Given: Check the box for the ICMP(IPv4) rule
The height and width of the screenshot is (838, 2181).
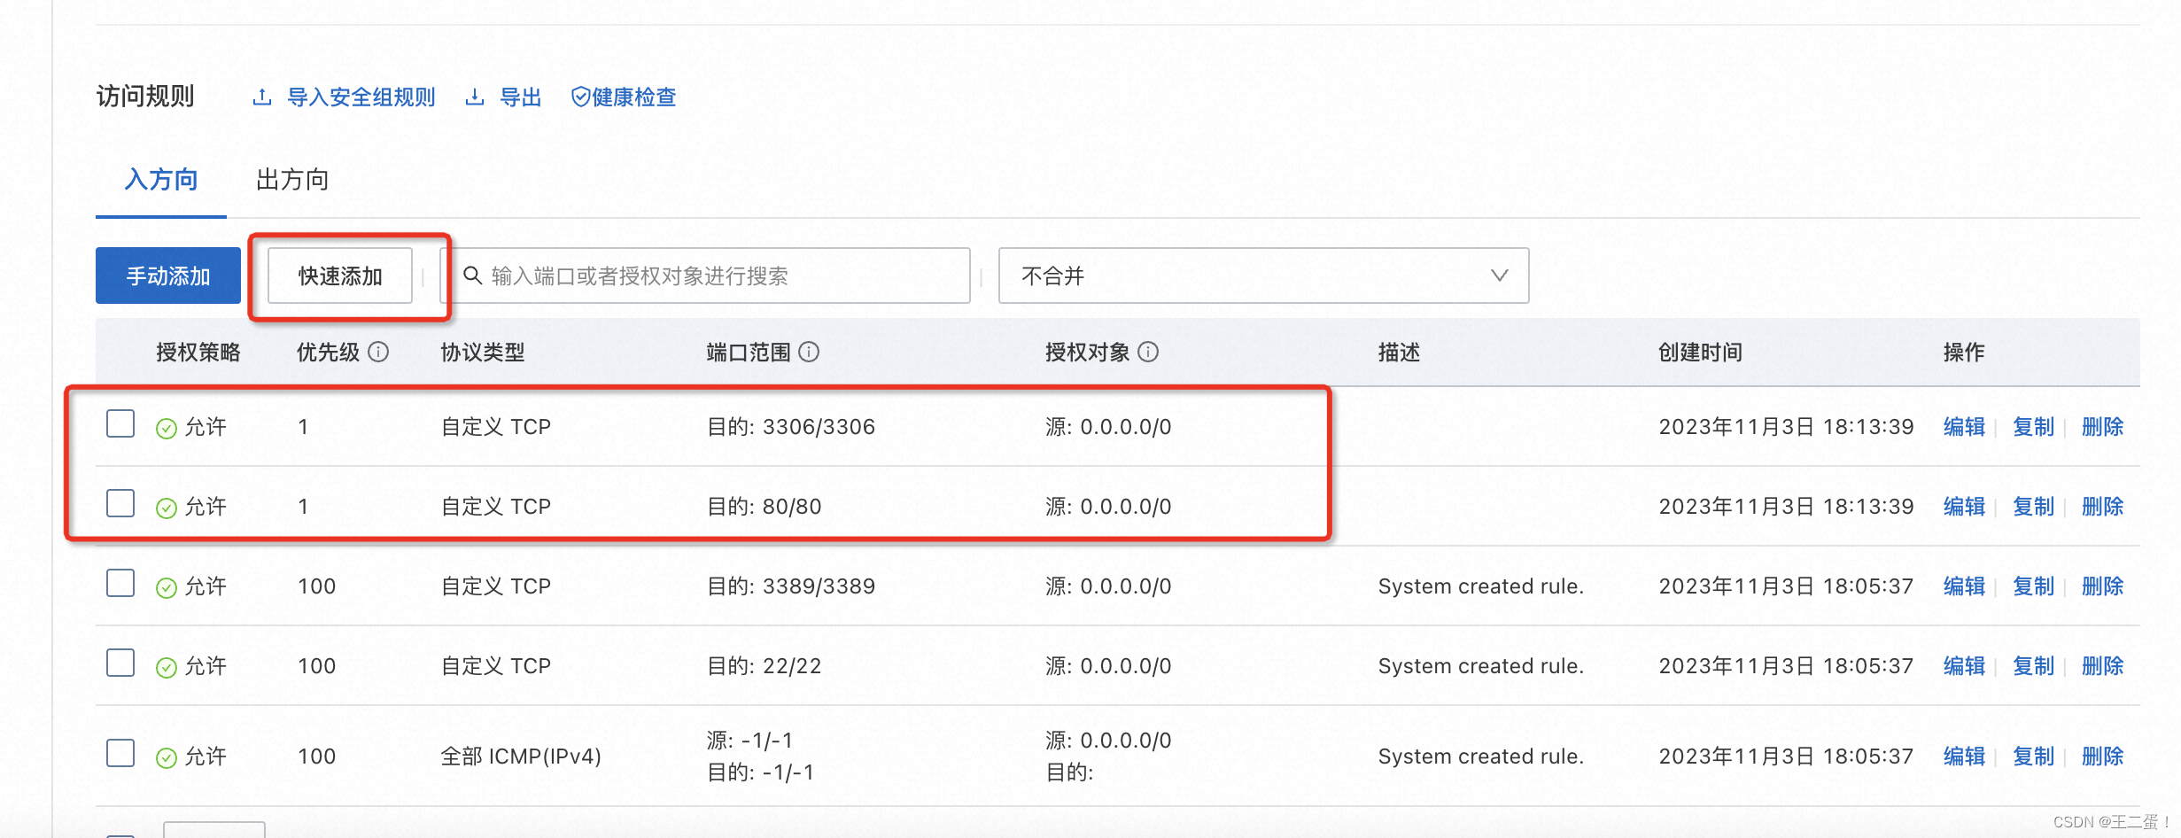Looking at the screenshot, I should point(120,753).
